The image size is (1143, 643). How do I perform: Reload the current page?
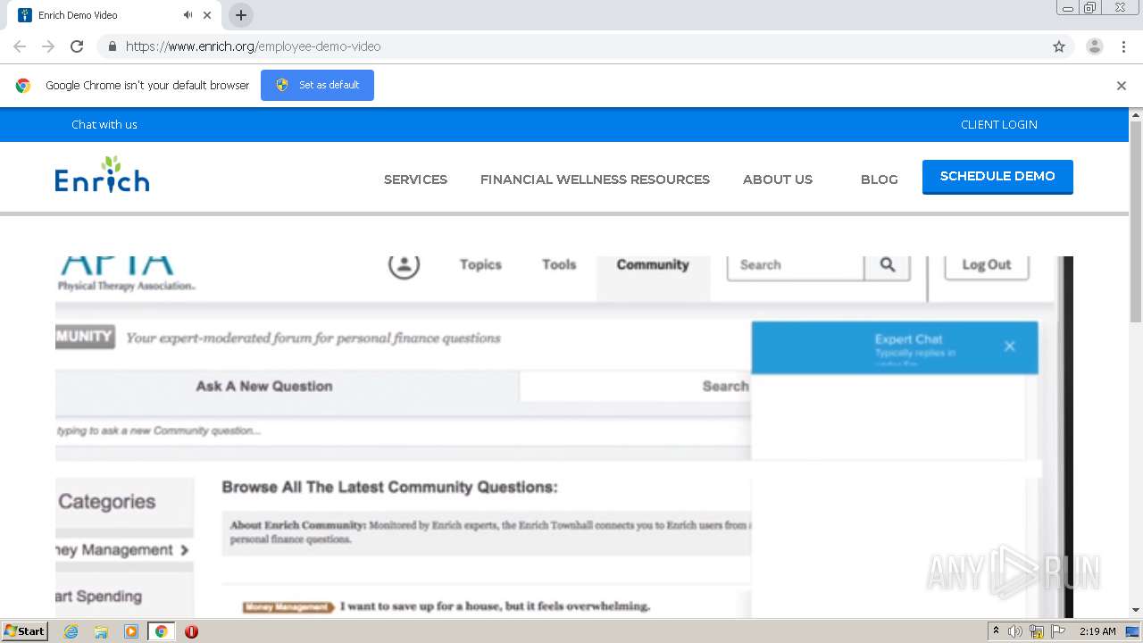pos(77,46)
